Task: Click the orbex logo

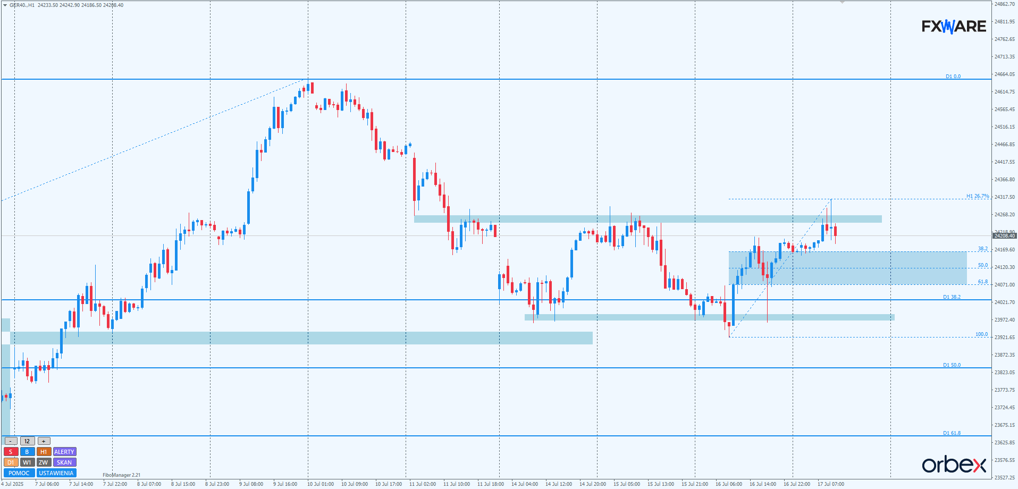Action: pyautogui.click(x=954, y=465)
